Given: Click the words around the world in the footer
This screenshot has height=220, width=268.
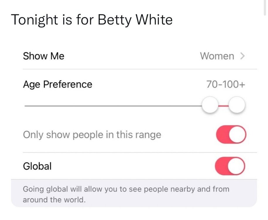Looking at the screenshot, I should (54, 200).
